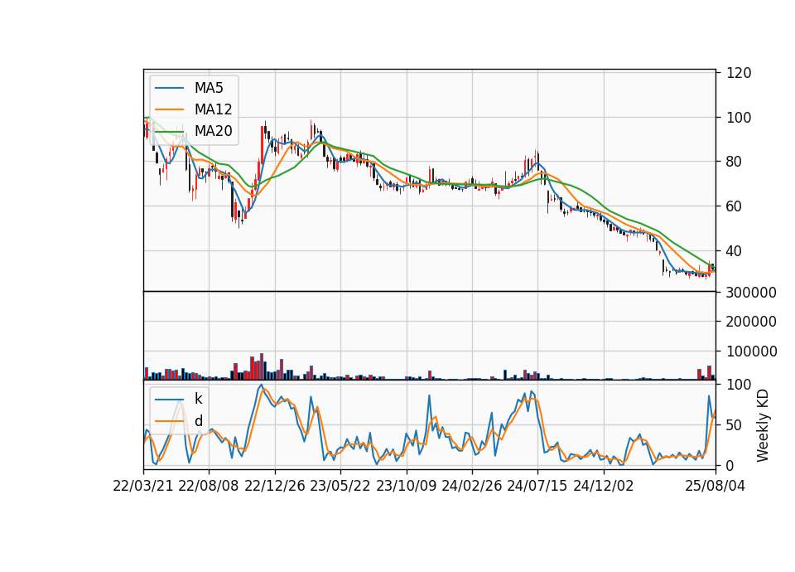This screenshot has height=572, width=795.
Task: Click the 23/10/09 date label
Action: pos(406,486)
